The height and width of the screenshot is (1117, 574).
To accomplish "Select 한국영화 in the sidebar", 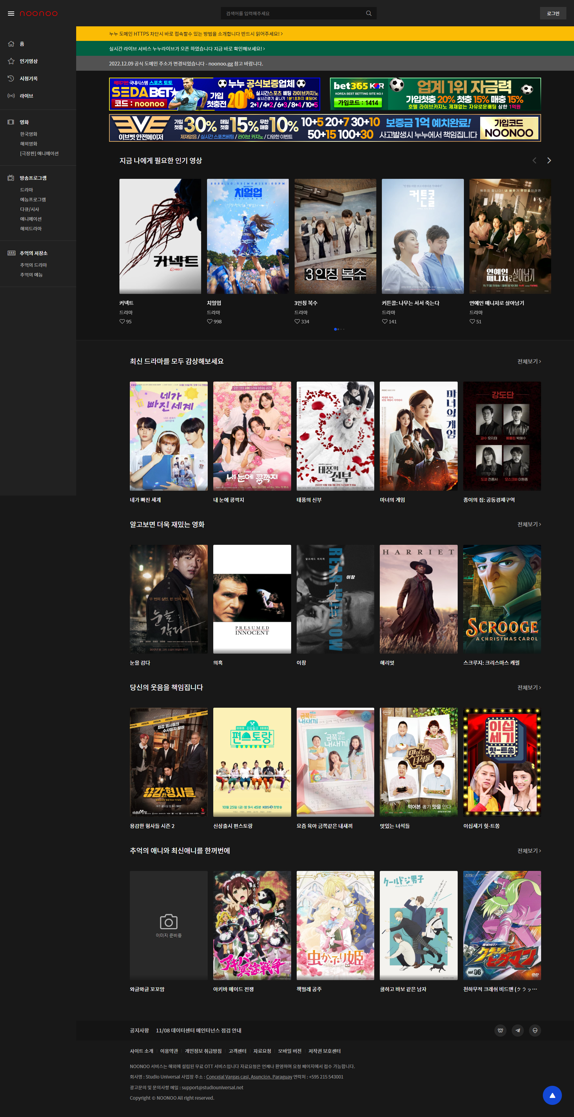I will 29,134.
